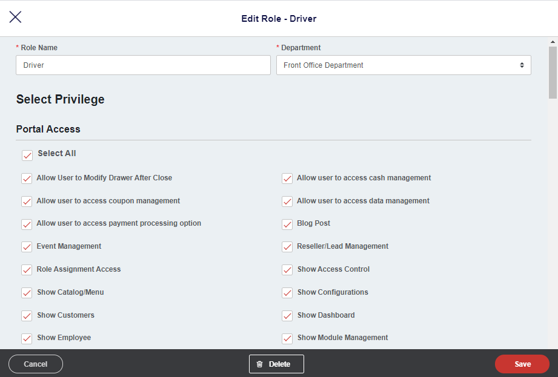This screenshot has width=558, height=377.
Task: Uncheck the Show Customers checkbox
Action: [x=27, y=315]
